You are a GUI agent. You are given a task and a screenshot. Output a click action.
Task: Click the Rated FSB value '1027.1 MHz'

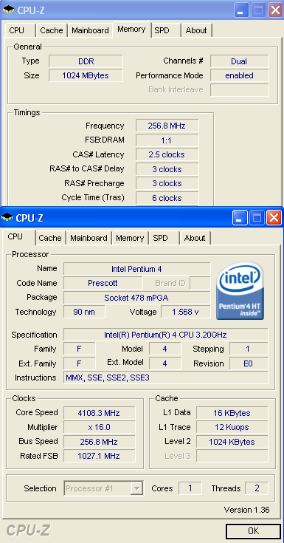[100, 456]
